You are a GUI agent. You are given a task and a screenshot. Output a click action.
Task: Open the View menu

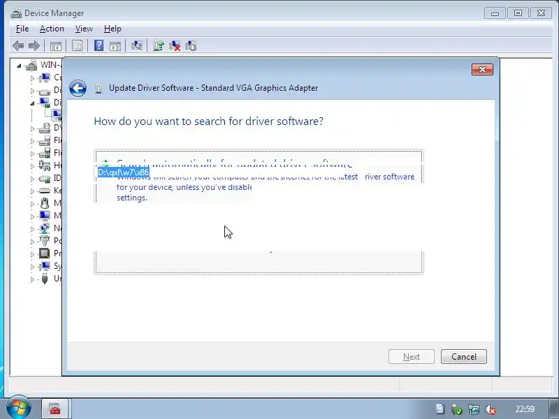[84, 29]
